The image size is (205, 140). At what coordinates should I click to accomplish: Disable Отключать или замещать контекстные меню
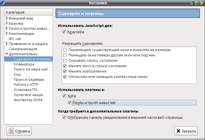[x=65, y=77]
